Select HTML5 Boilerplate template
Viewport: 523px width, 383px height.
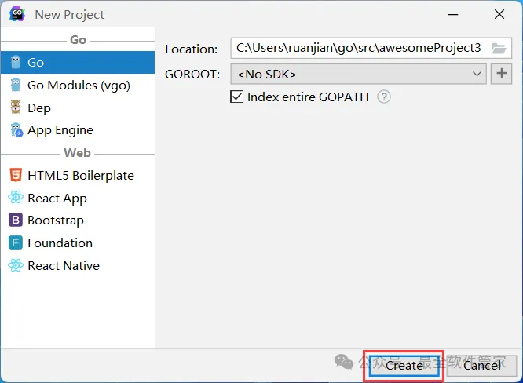coord(78,175)
